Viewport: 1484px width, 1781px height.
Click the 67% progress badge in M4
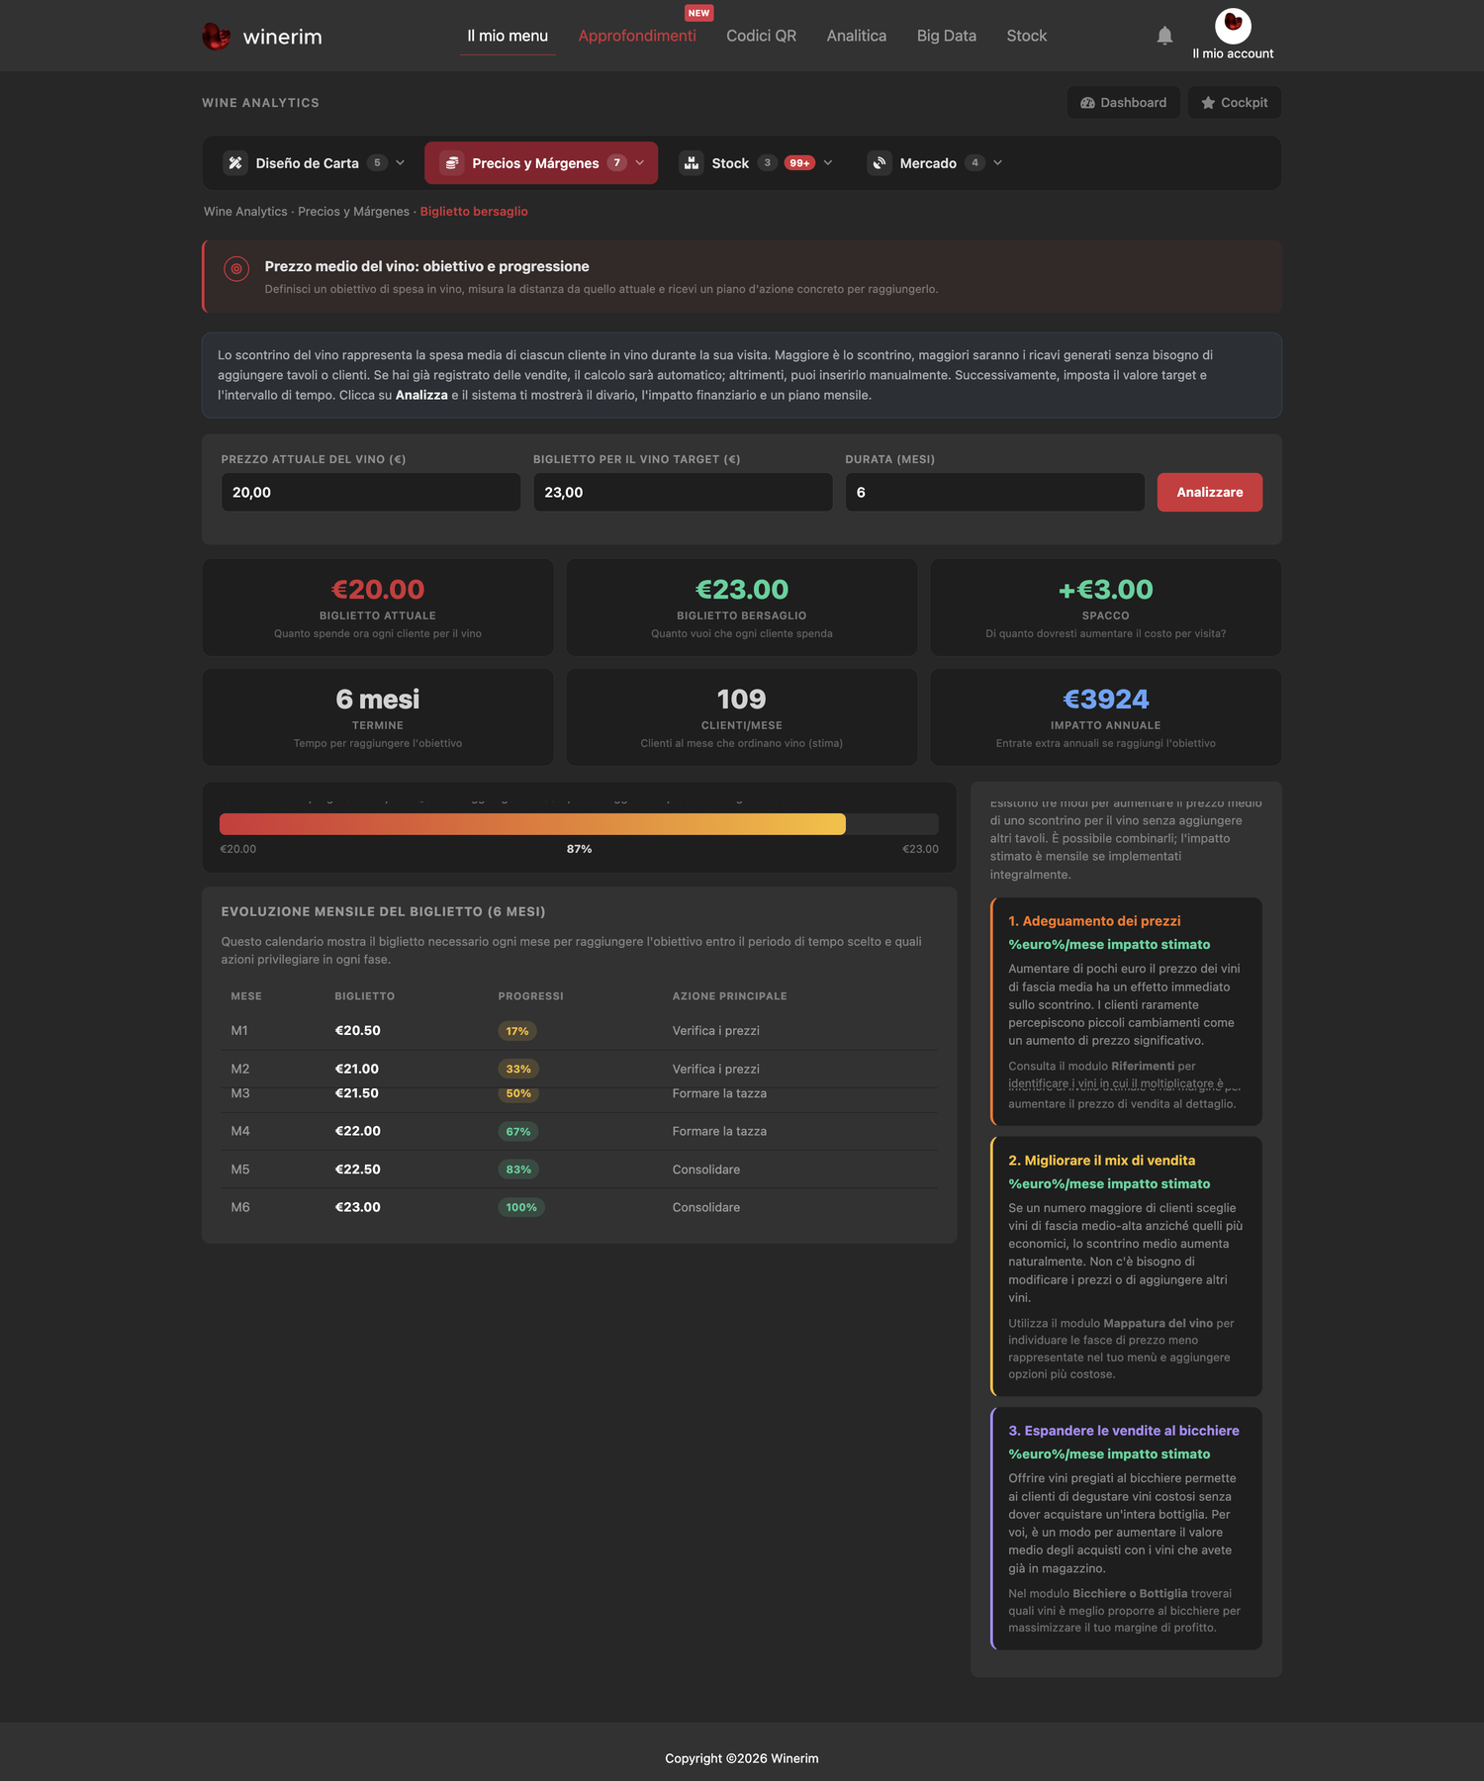(518, 1131)
